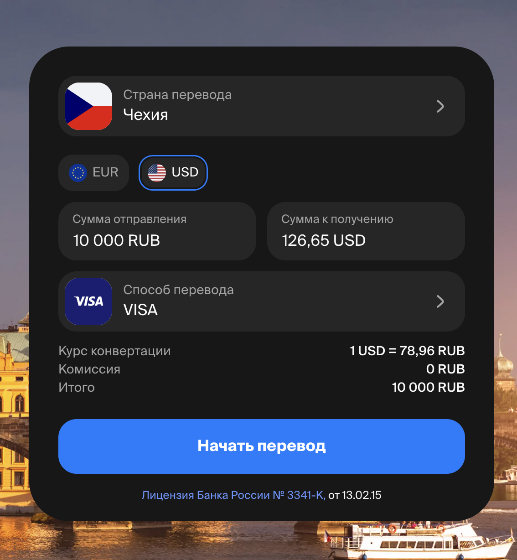Click the 10 000 RUB sending value

pos(117,240)
